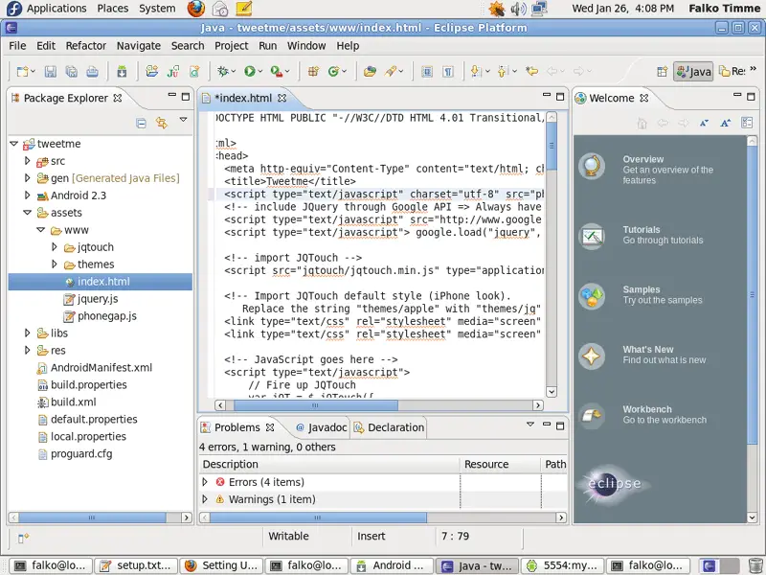
Task: Open the Android taskbar window button
Action: 392,565
